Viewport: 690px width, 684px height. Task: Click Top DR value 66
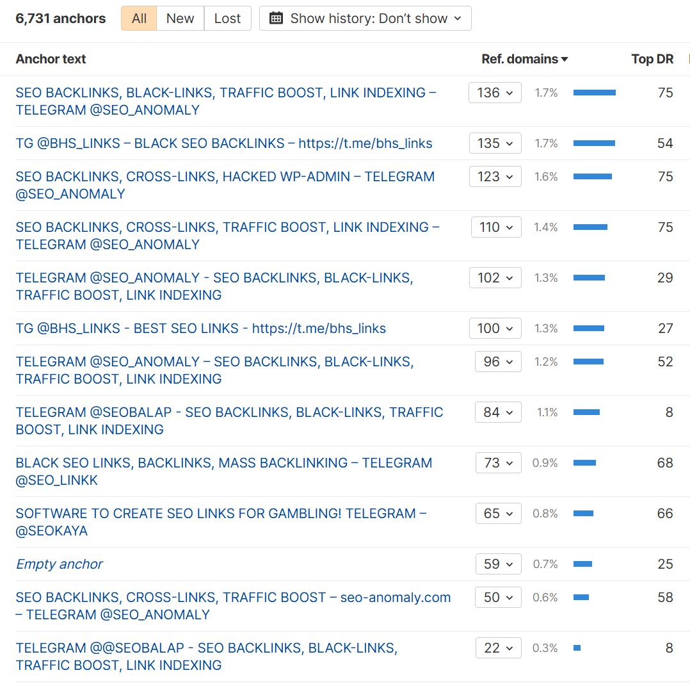(x=665, y=514)
